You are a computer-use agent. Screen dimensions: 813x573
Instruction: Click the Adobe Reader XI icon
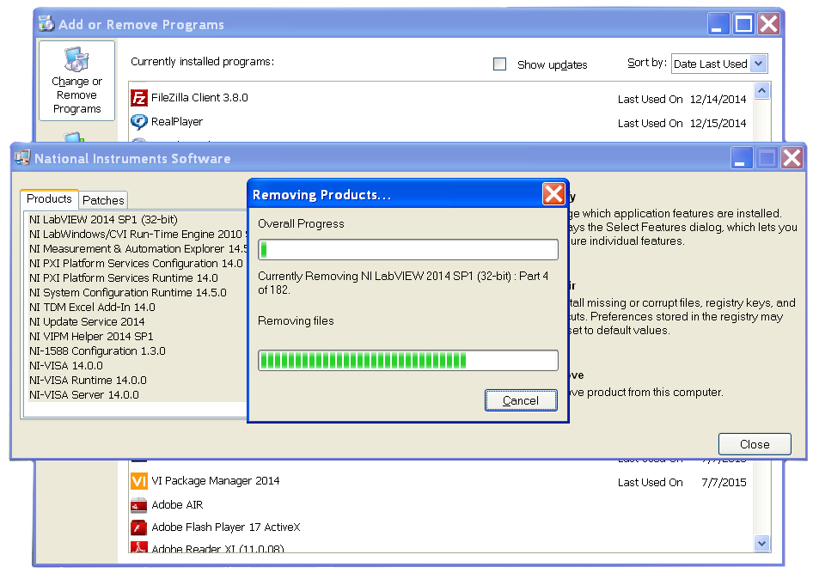[139, 547]
